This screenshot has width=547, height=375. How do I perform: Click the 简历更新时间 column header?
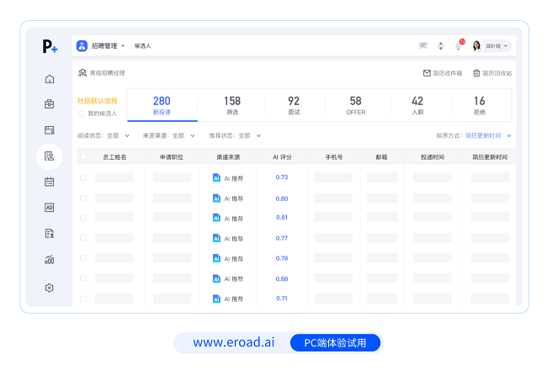click(x=490, y=157)
